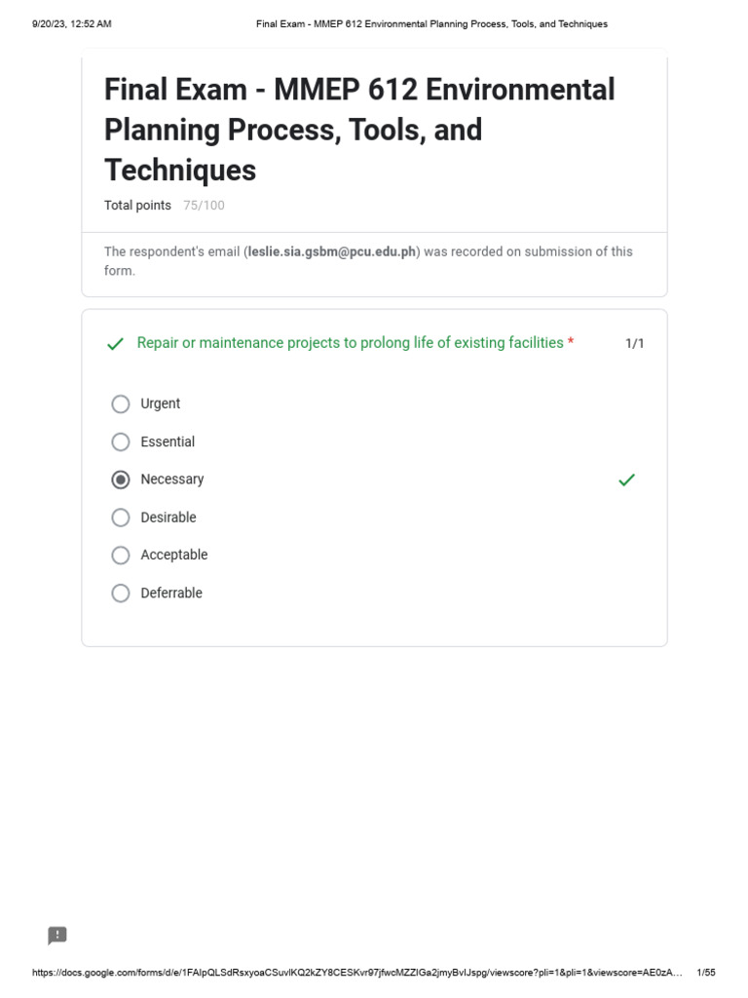Click the 1/1 question score label
This screenshot has width=748, height=998.
634,344
